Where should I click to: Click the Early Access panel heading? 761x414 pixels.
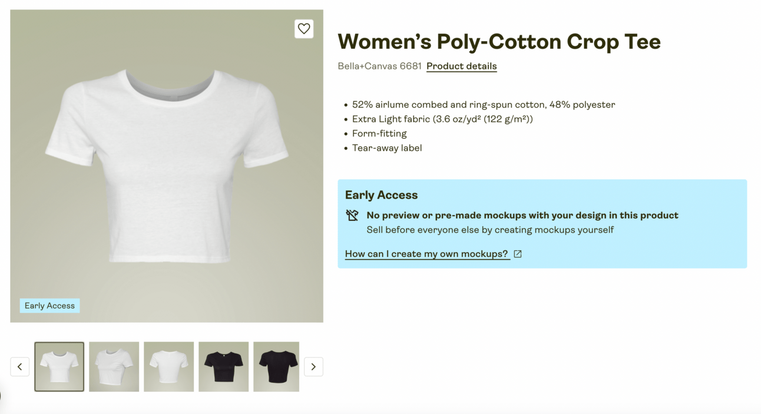[x=381, y=195]
